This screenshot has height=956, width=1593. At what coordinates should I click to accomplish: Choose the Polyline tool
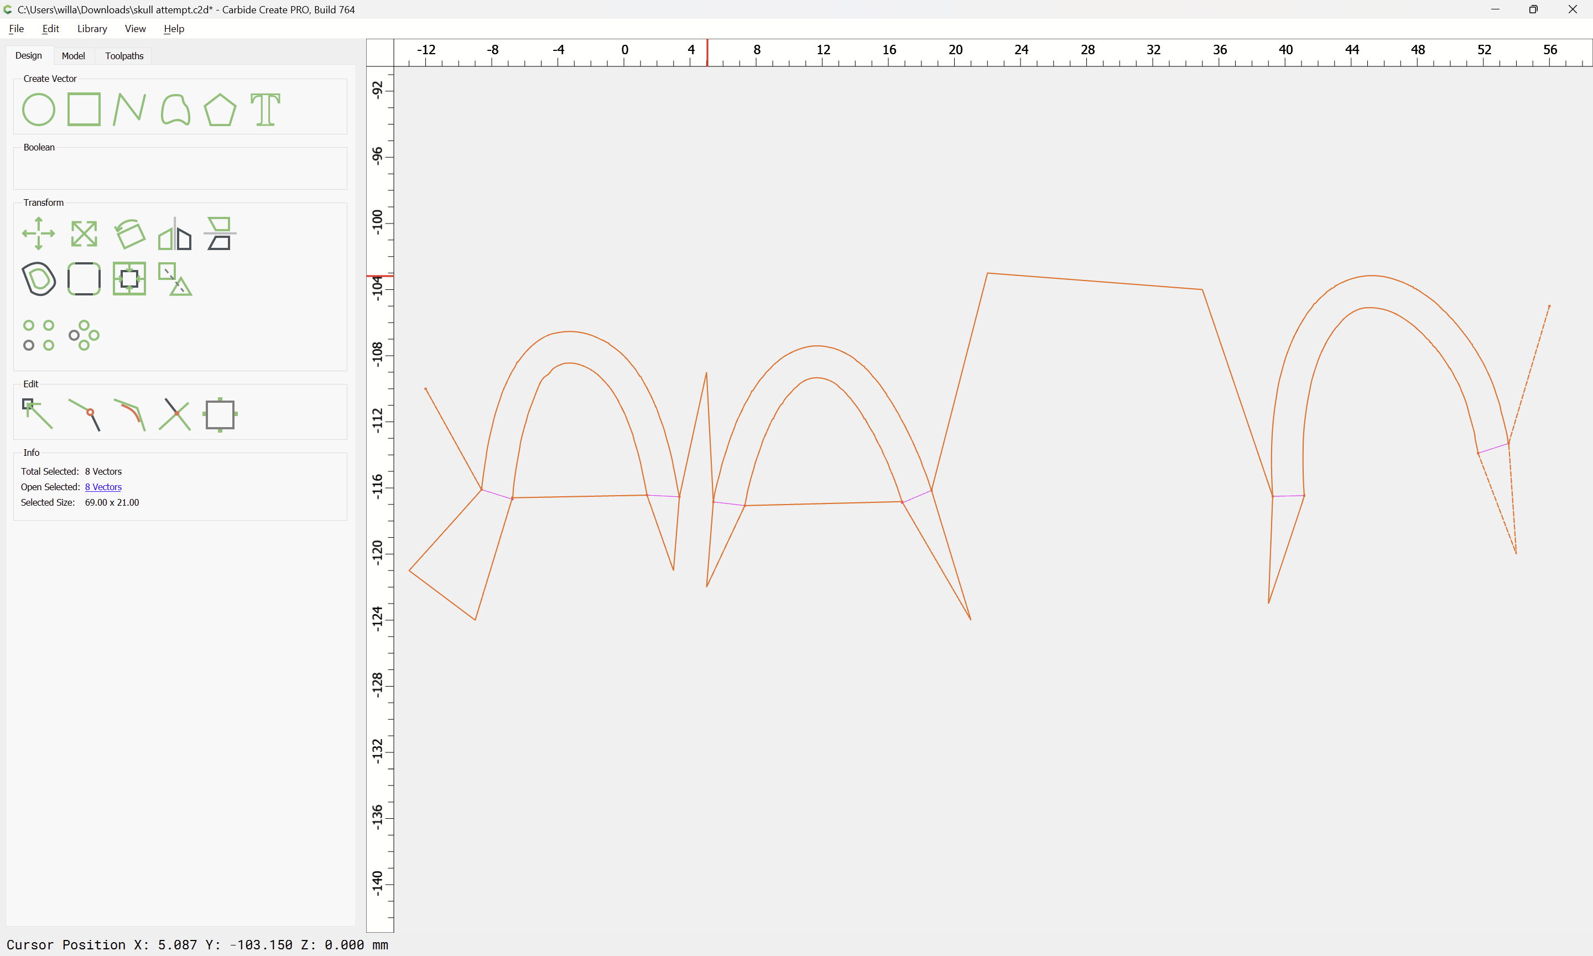(x=129, y=110)
